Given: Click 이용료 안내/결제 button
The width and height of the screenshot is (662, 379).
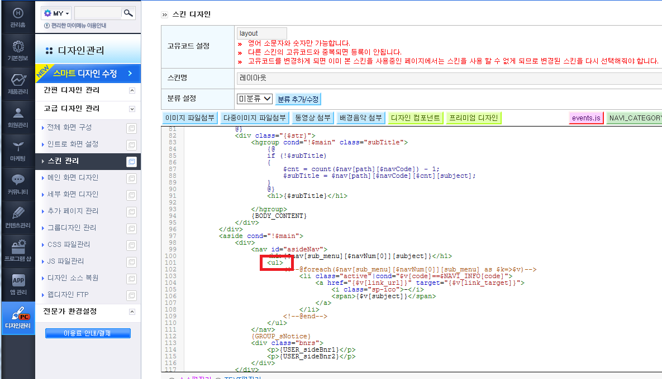Looking at the screenshot, I should tap(88, 333).
